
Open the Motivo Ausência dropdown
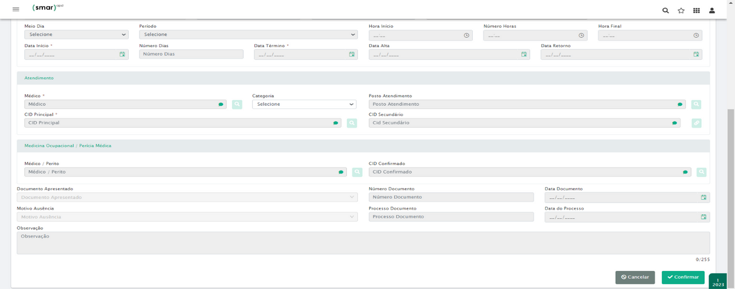point(187,216)
